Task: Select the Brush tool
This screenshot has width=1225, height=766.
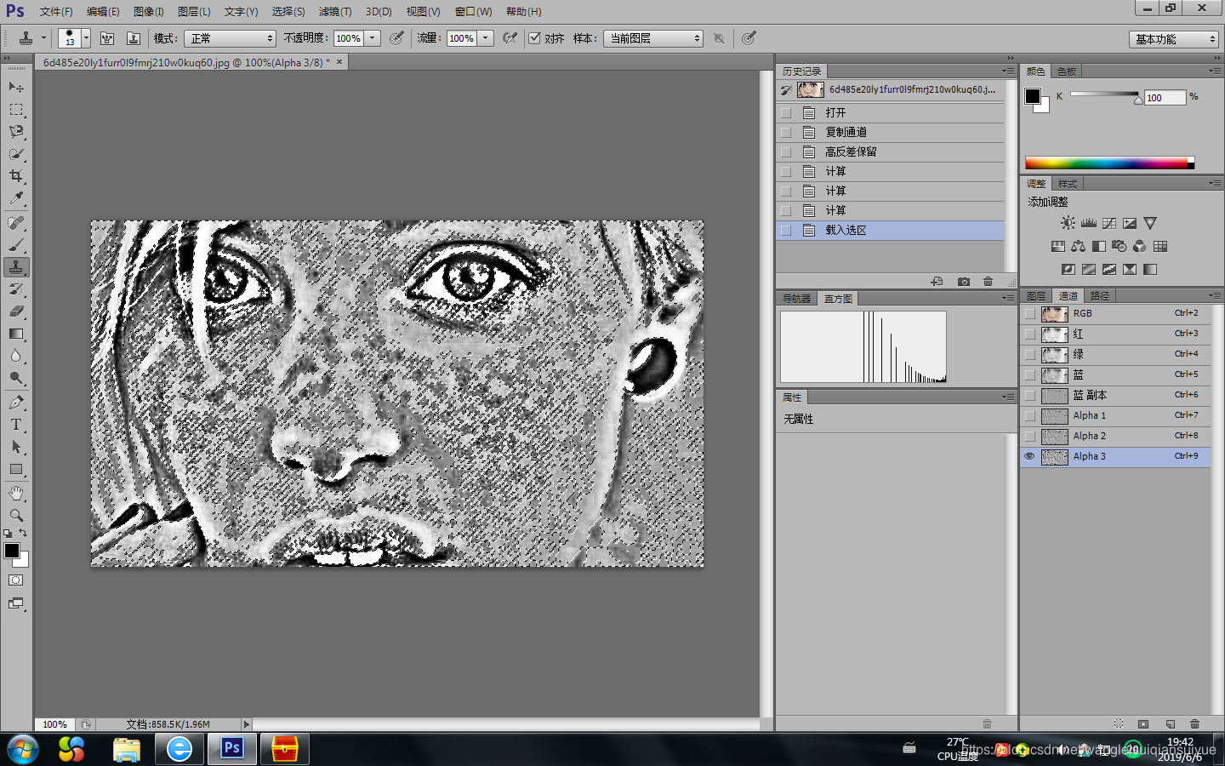Action: tap(16, 245)
